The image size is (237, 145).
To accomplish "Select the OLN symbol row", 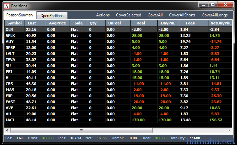I will point(118,29).
